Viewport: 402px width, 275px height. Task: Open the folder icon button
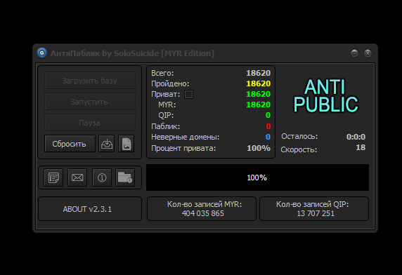point(125,177)
